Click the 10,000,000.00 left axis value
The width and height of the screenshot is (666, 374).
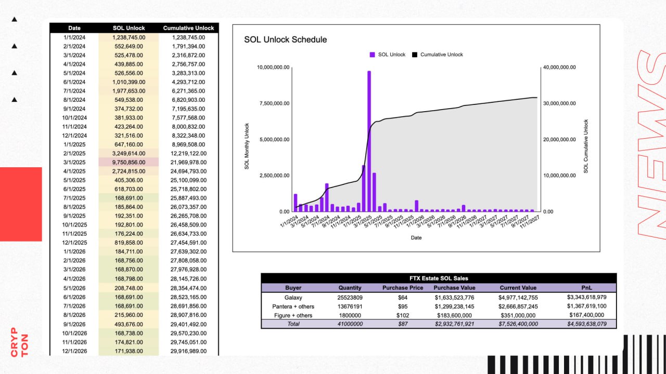(x=274, y=68)
